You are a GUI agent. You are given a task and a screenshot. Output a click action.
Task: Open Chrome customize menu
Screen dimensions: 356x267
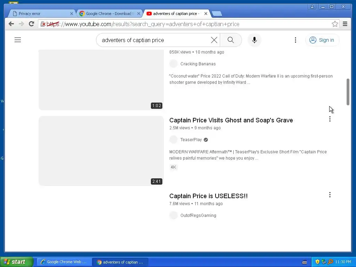pos(345,24)
